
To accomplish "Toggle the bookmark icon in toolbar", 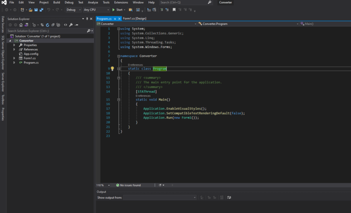I will tap(174, 10).
